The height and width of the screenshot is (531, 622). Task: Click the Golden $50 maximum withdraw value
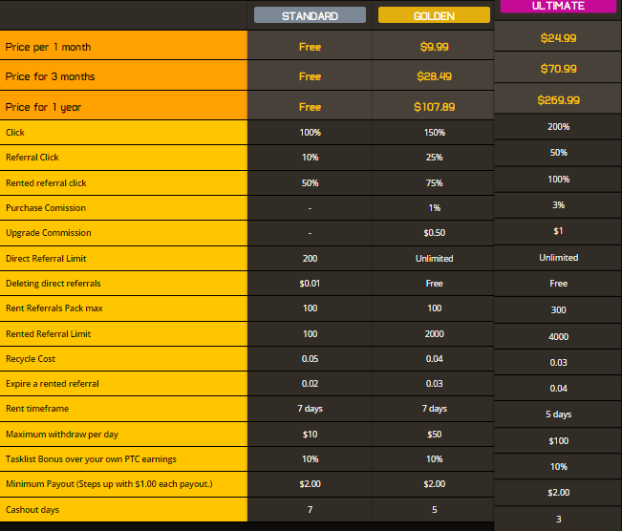click(x=435, y=435)
